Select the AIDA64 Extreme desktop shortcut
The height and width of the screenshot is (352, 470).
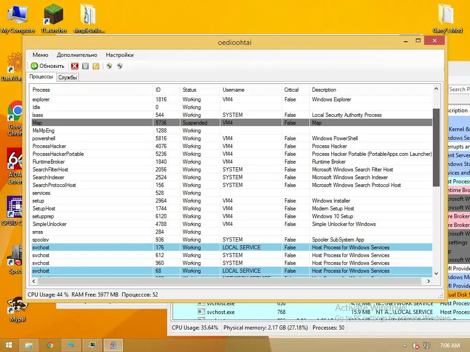pos(15,166)
